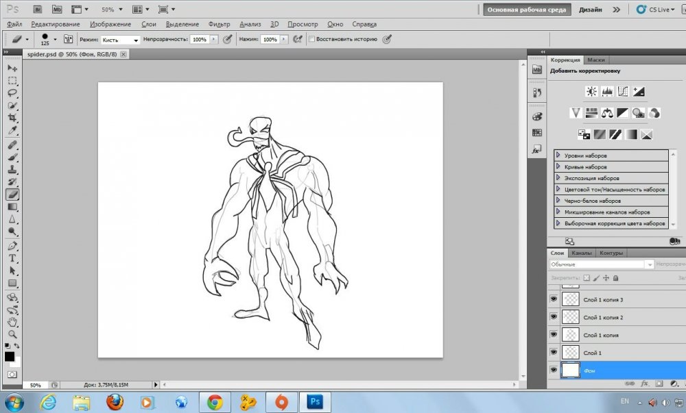Expand the Кривые наборов presets

(x=558, y=166)
